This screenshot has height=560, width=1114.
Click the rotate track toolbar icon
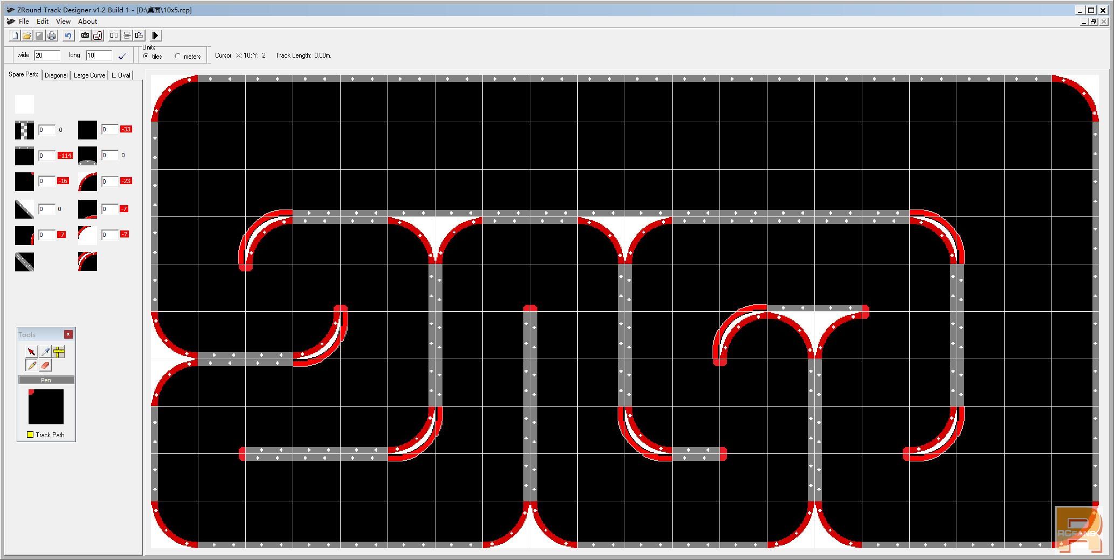pyautogui.click(x=139, y=36)
